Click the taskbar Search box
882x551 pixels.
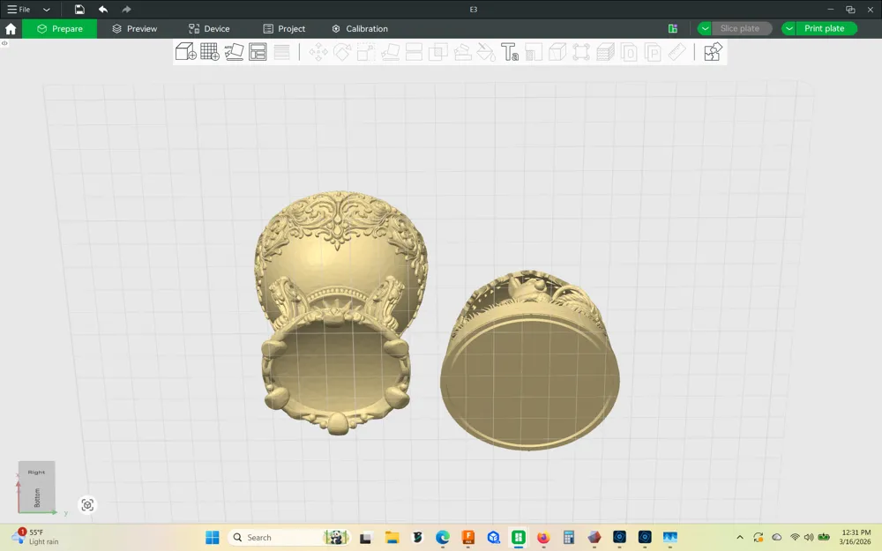click(289, 538)
